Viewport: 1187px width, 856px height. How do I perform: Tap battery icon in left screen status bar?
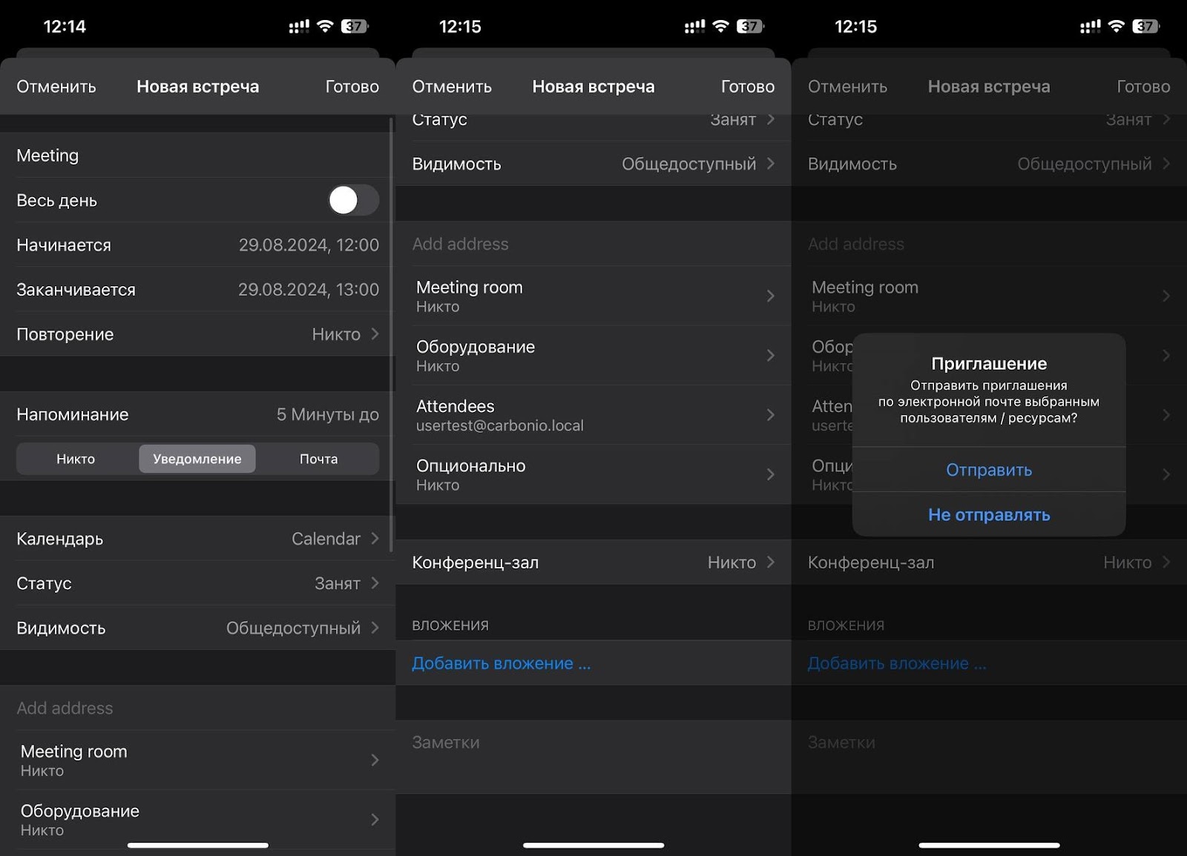[355, 26]
